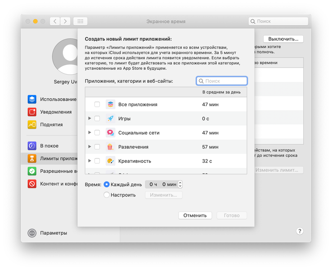Focus the app search field in dialog
The width and height of the screenshot is (332, 270).
pos(222,81)
